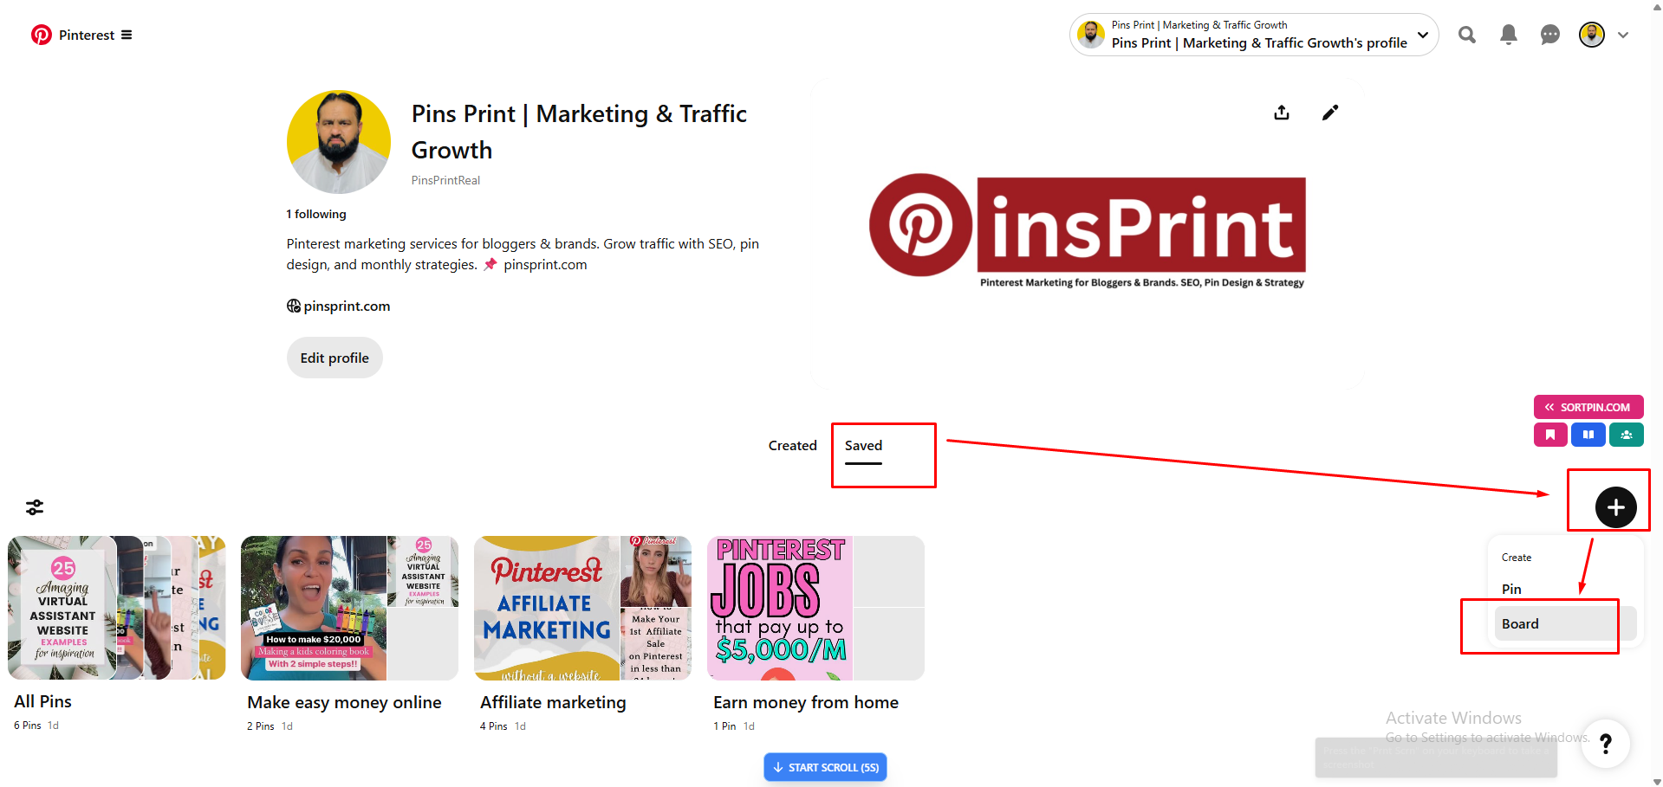This screenshot has width=1663, height=787.
Task: Click the black plus create button
Action: coord(1615,507)
